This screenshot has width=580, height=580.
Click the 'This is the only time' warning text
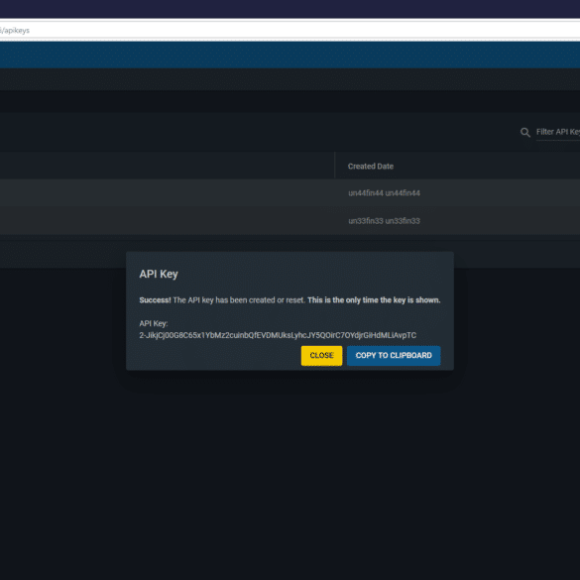374,300
